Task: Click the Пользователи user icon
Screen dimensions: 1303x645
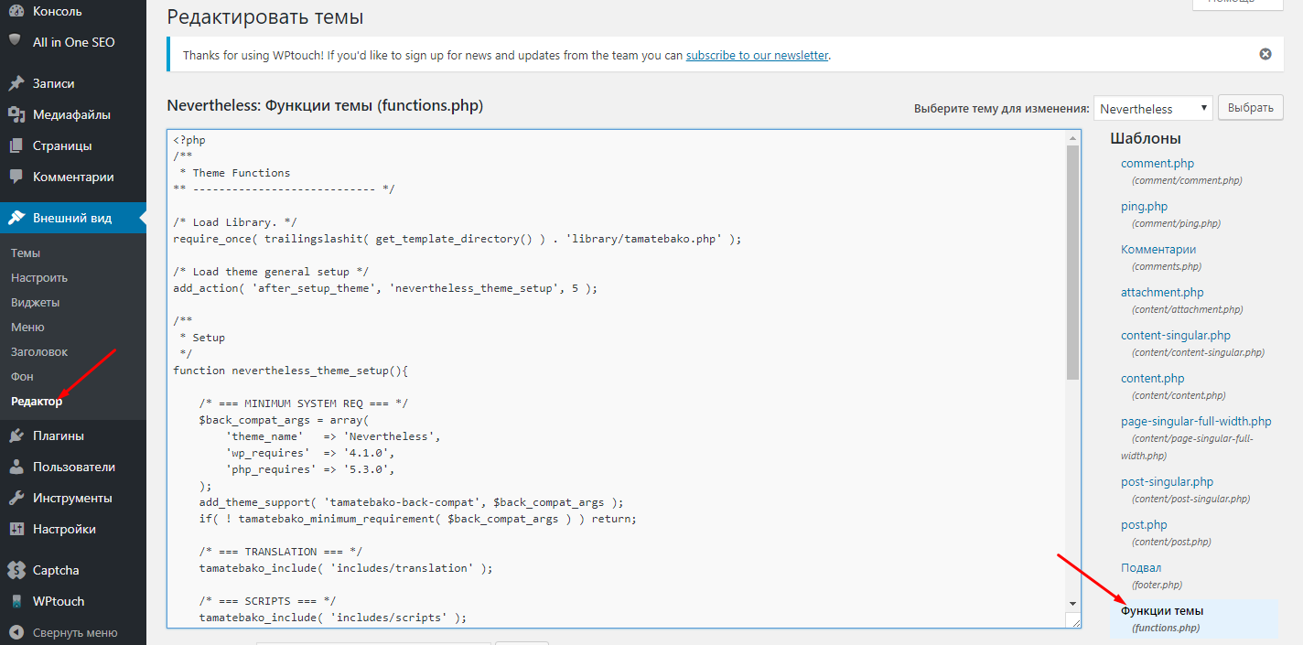Action: [x=16, y=467]
